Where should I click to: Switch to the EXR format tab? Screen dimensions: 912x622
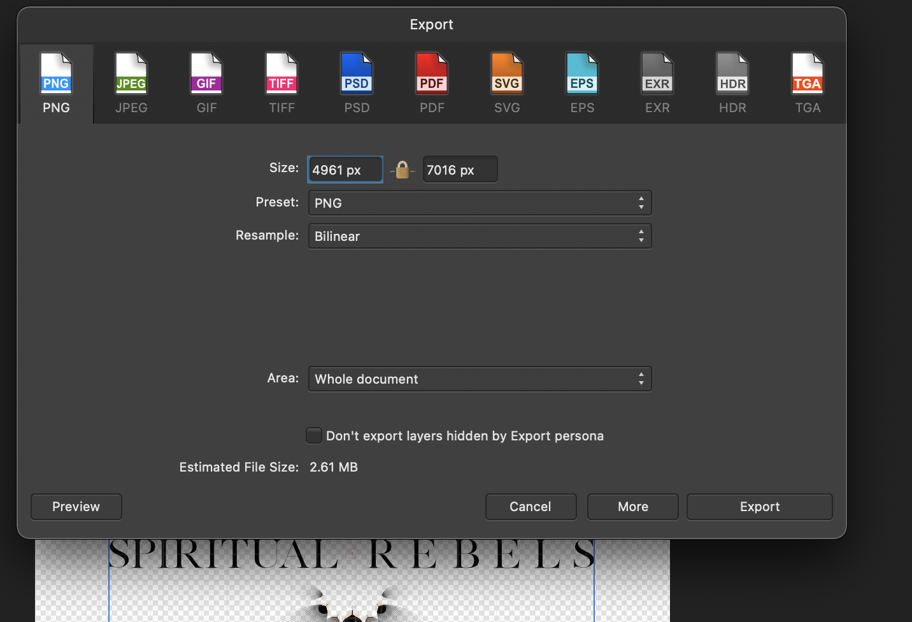[657, 83]
